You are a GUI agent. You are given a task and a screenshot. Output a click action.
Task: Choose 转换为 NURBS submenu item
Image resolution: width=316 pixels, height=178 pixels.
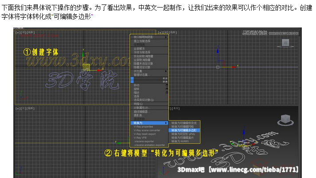[x=184, y=141]
